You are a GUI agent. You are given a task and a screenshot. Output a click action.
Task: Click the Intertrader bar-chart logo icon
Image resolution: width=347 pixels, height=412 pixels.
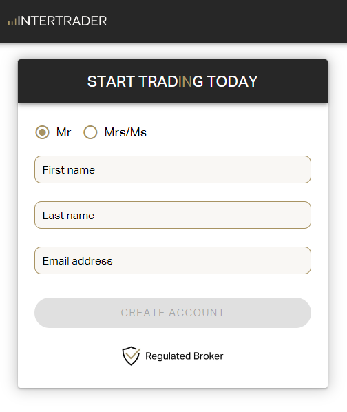[x=12, y=21]
